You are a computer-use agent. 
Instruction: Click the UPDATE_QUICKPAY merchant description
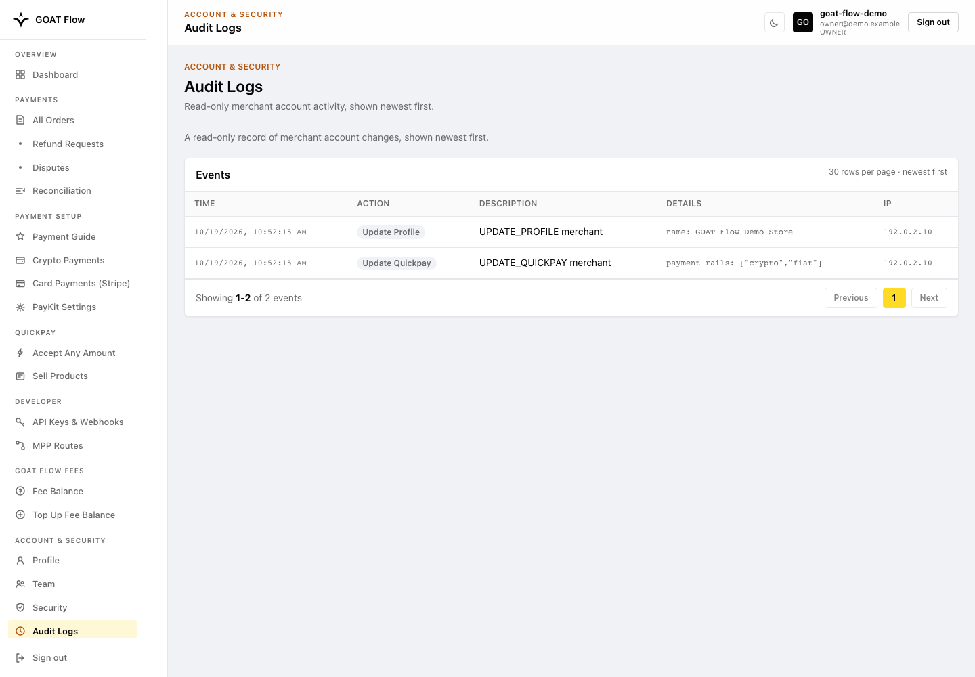pyautogui.click(x=545, y=263)
